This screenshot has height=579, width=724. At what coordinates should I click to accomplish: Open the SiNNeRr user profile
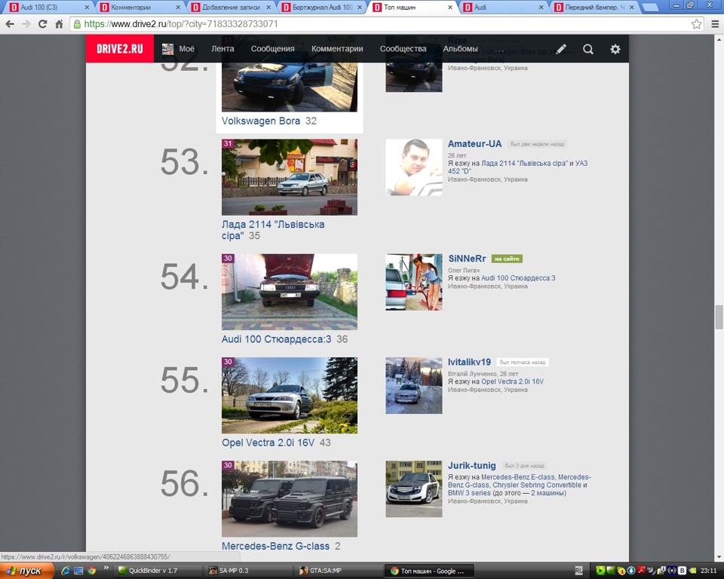pyautogui.click(x=467, y=259)
